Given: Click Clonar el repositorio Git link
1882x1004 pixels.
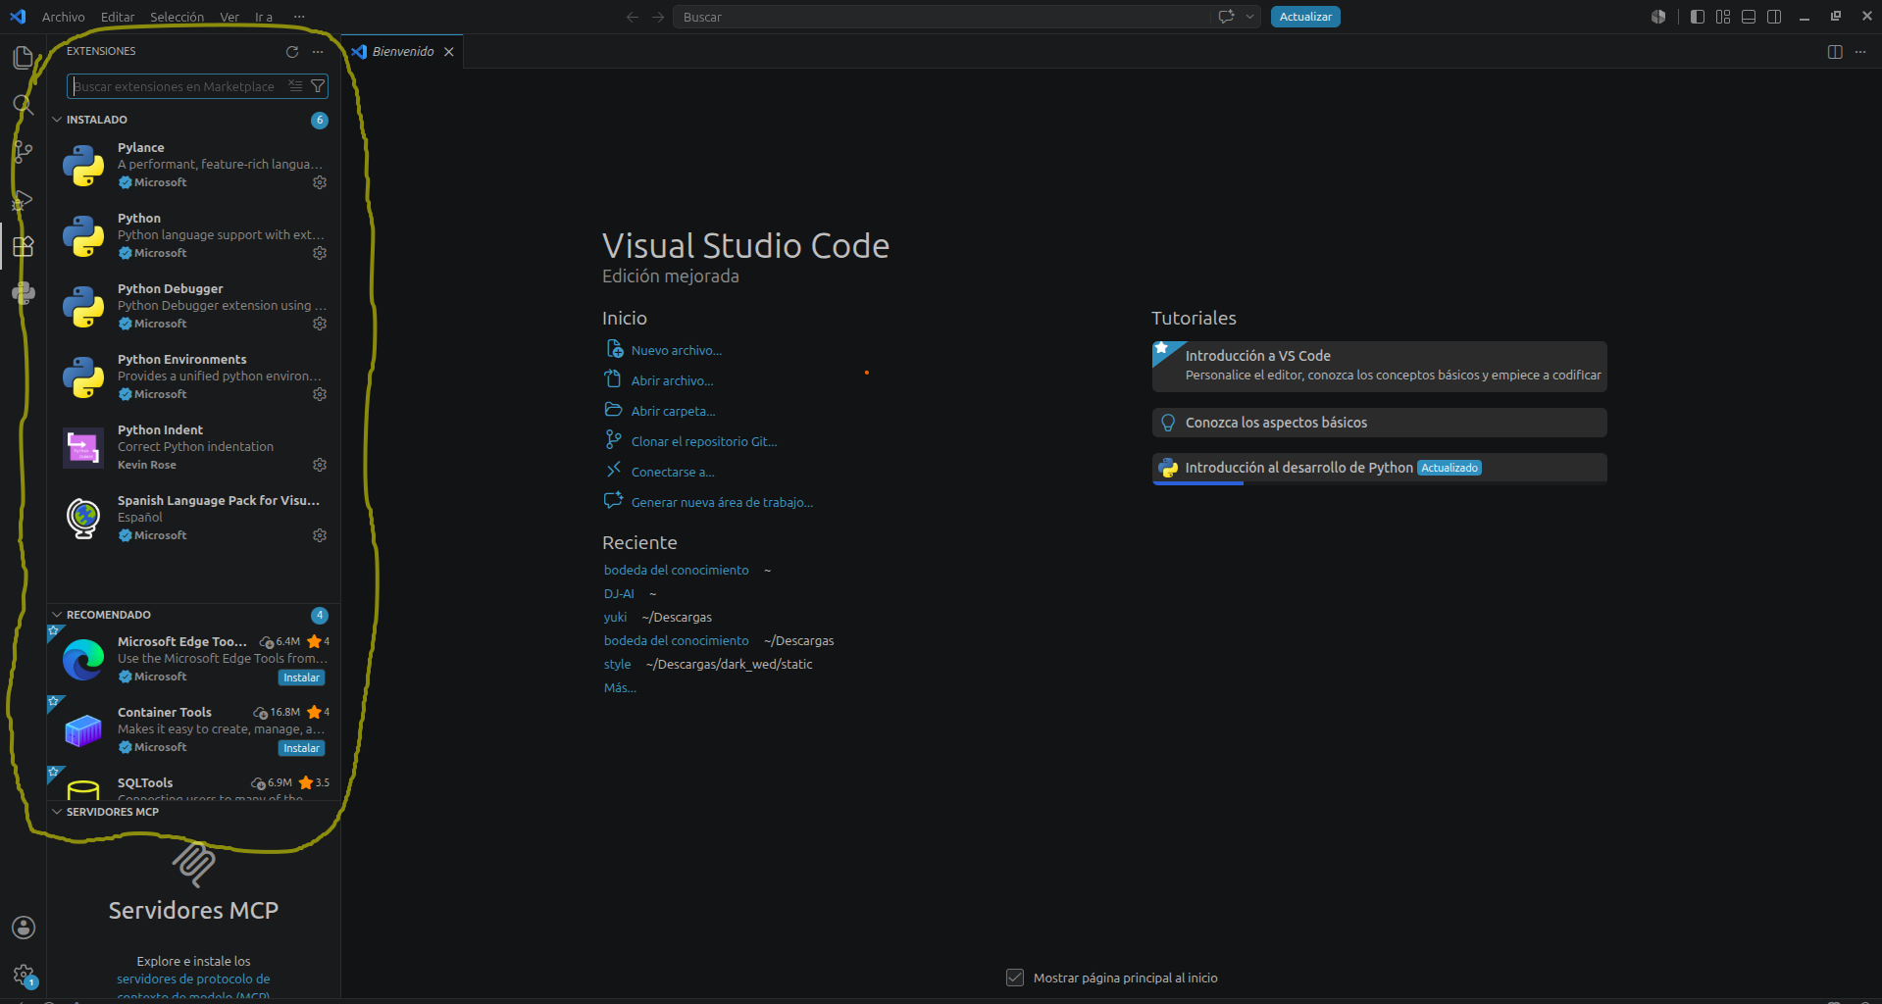Looking at the screenshot, I should (704, 441).
